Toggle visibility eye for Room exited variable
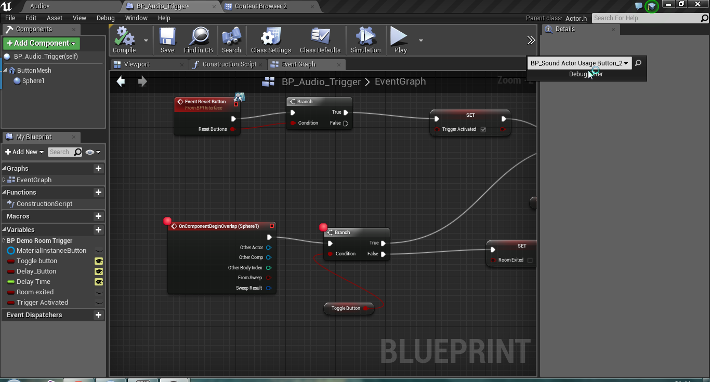The width and height of the screenshot is (710, 382). click(99, 292)
